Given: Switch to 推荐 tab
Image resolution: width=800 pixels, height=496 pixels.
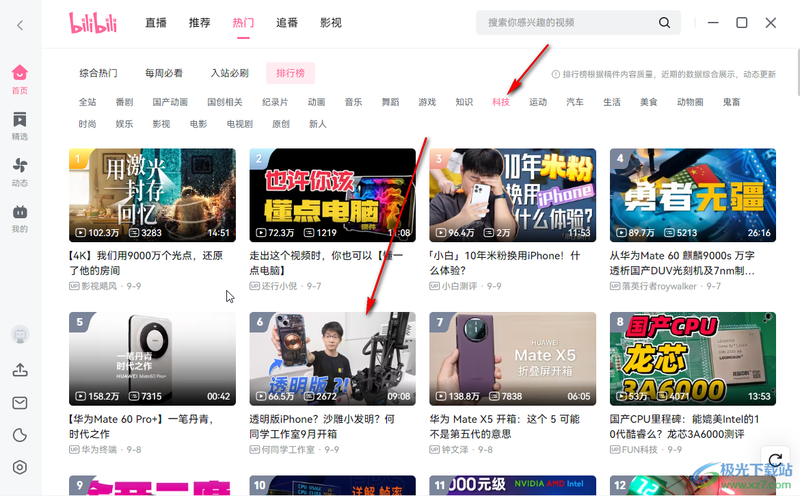Looking at the screenshot, I should click(200, 23).
